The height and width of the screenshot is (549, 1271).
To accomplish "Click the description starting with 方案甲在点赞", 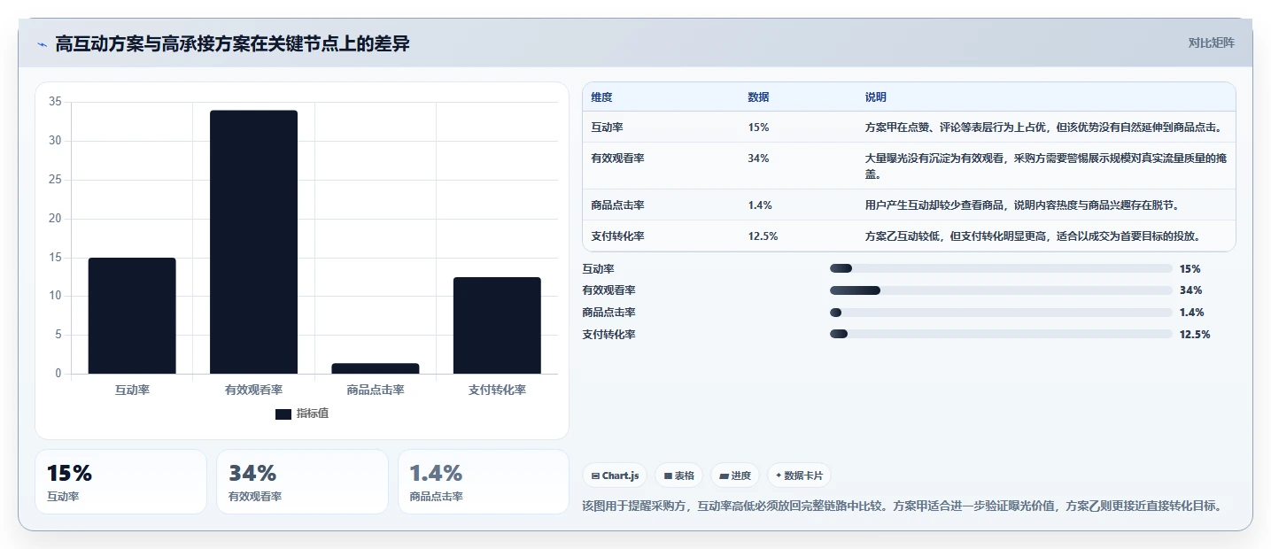I will click(1043, 128).
